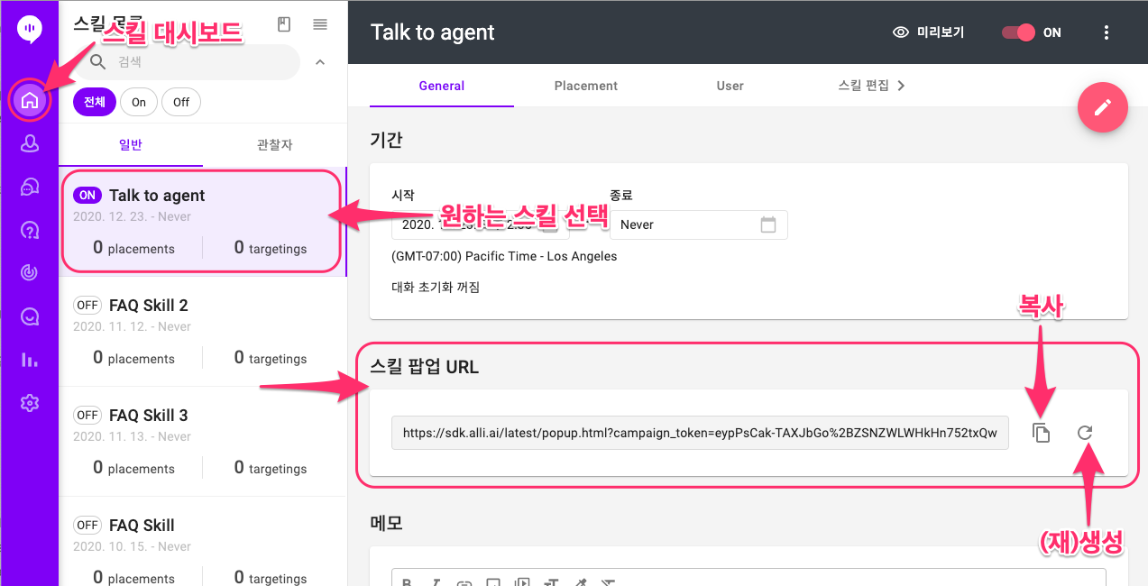Viewport: 1148px width, 586px height.
Task: Open the target-shaped sidebar icon
Action: [30, 273]
